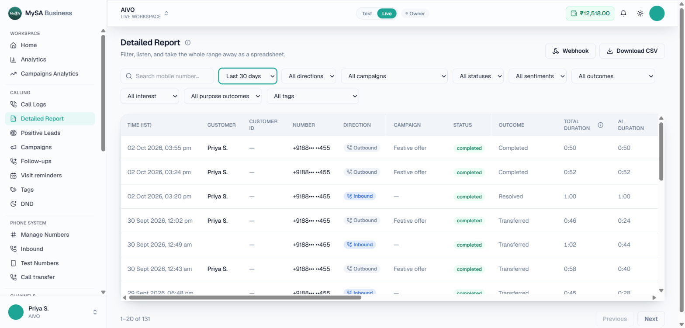Switch workspace mode to Test
This screenshot has height=328, width=685.
367,14
